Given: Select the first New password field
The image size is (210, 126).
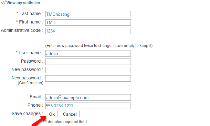Looking at the screenshot, I should (88, 70).
